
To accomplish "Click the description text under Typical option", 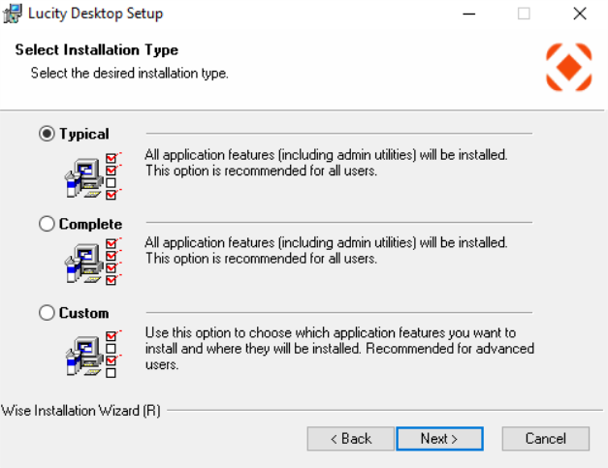I will [325, 163].
